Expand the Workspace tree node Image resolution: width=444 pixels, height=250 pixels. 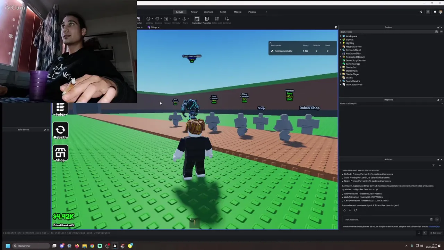pos(341,36)
